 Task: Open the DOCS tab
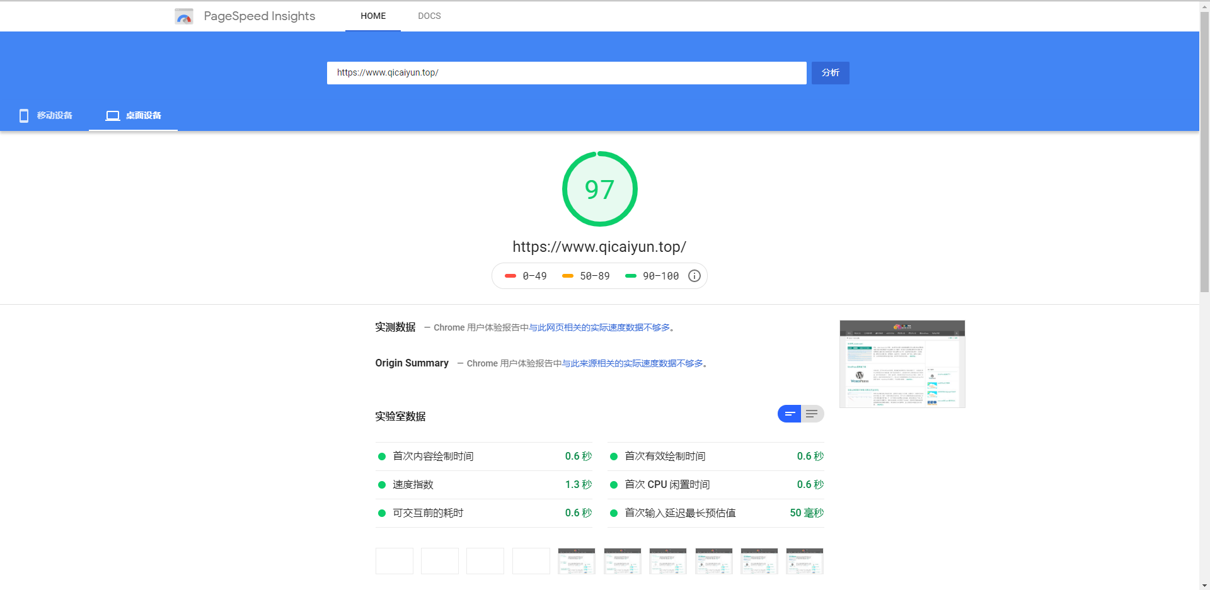(429, 16)
